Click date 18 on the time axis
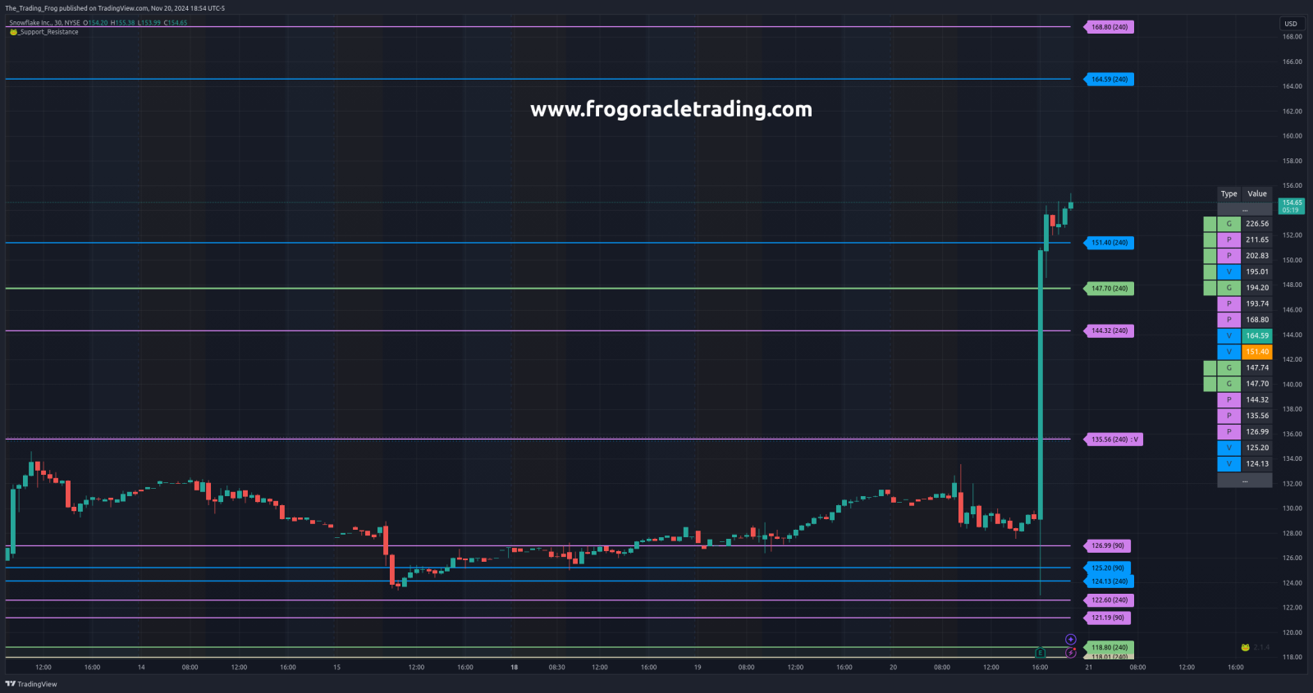 point(515,668)
